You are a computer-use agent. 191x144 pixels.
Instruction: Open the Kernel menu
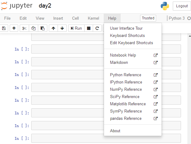click(93, 18)
